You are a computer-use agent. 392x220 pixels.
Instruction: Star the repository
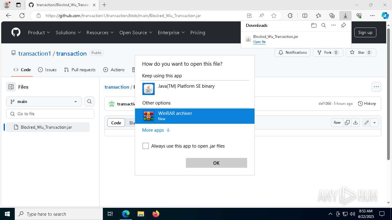pyautogui.click(x=361, y=53)
